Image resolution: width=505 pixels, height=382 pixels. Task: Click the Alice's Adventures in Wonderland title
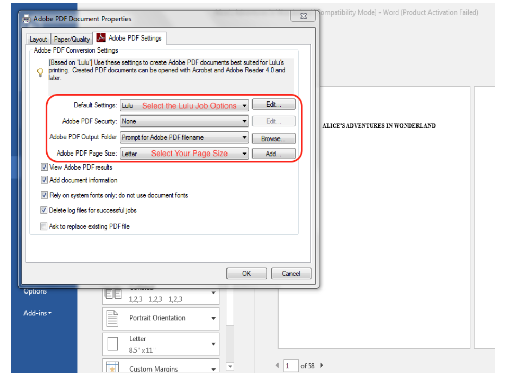(379, 126)
